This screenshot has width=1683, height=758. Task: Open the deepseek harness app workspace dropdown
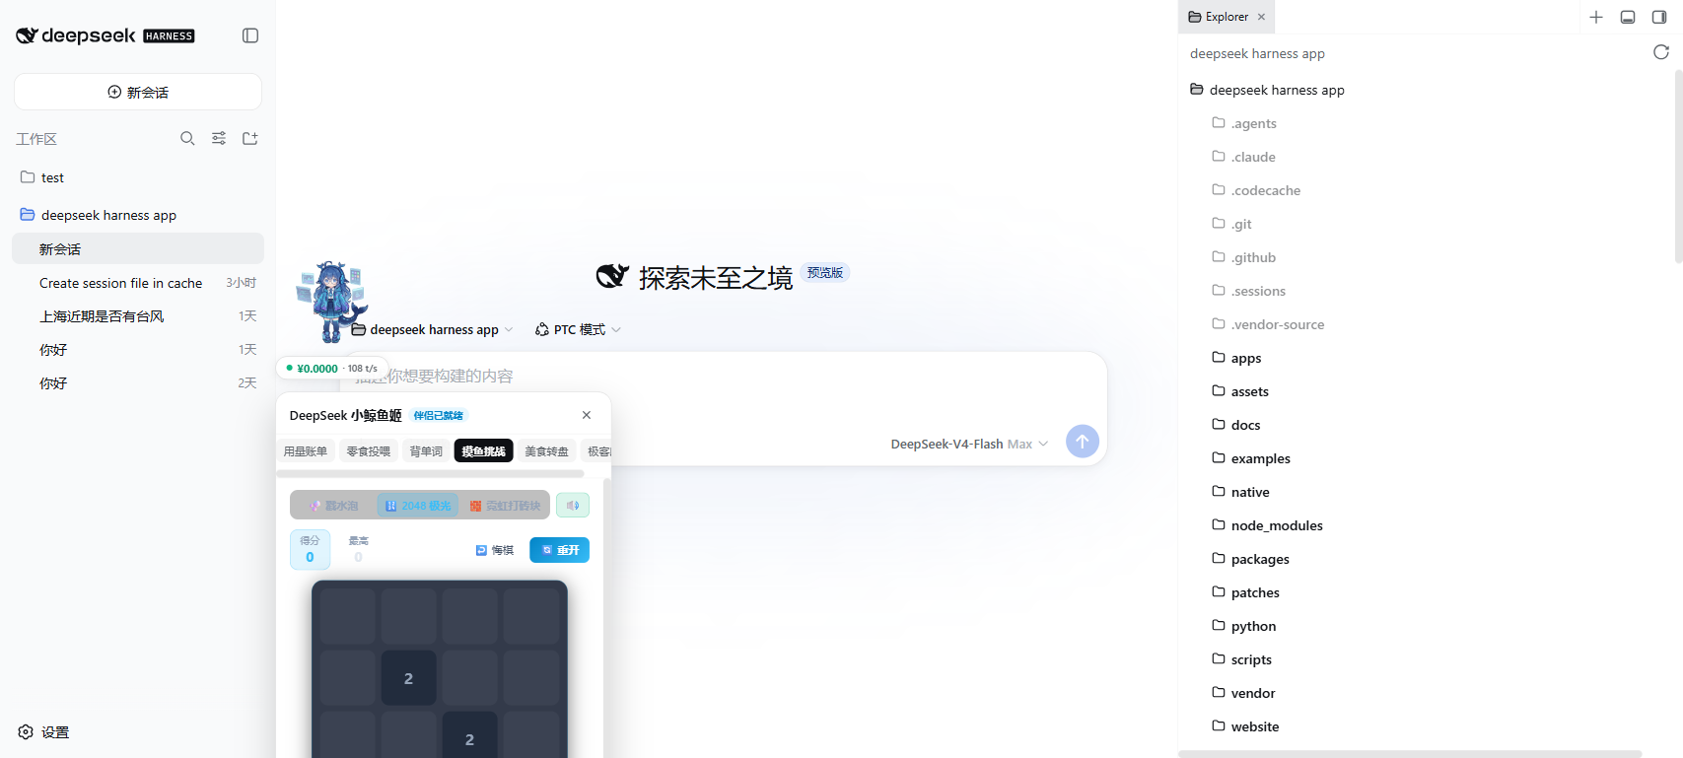433,329
